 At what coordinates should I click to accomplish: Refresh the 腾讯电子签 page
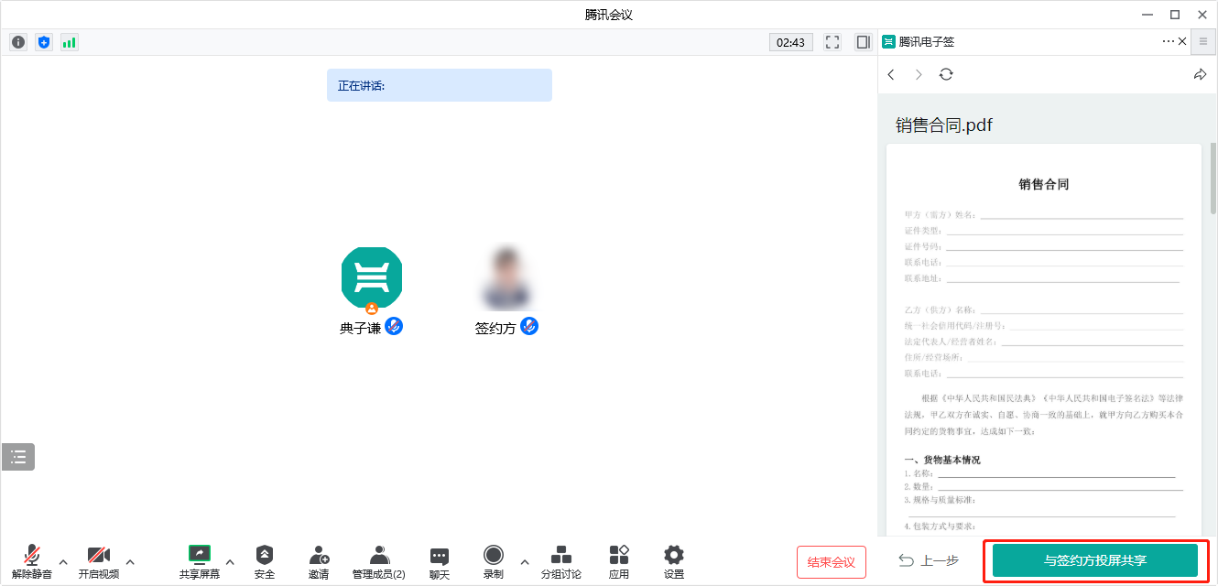946,74
